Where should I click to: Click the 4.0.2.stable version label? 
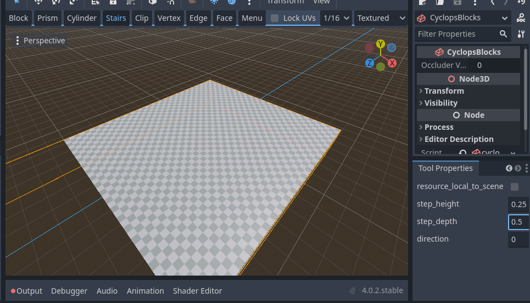point(382,290)
